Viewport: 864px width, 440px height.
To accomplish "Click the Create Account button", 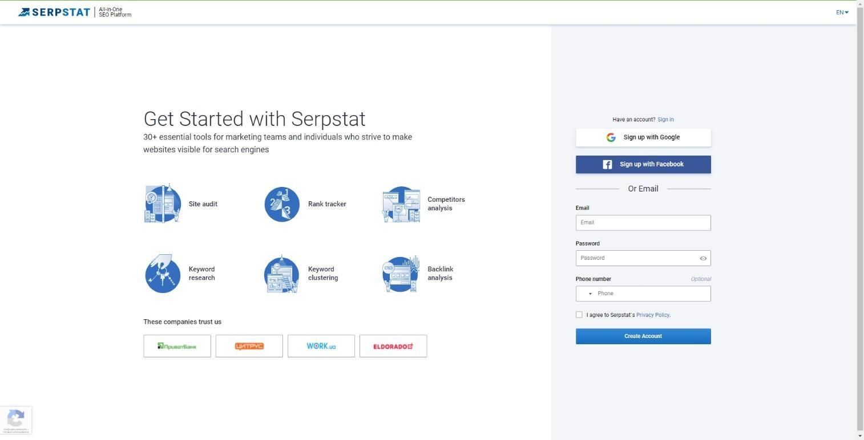I will point(643,336).
